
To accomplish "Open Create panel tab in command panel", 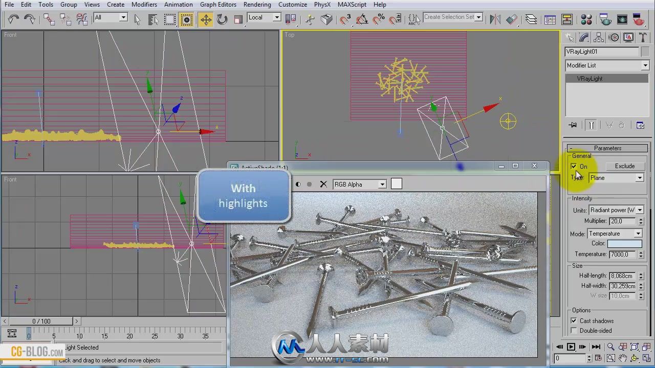I will [x=569, y=38].
